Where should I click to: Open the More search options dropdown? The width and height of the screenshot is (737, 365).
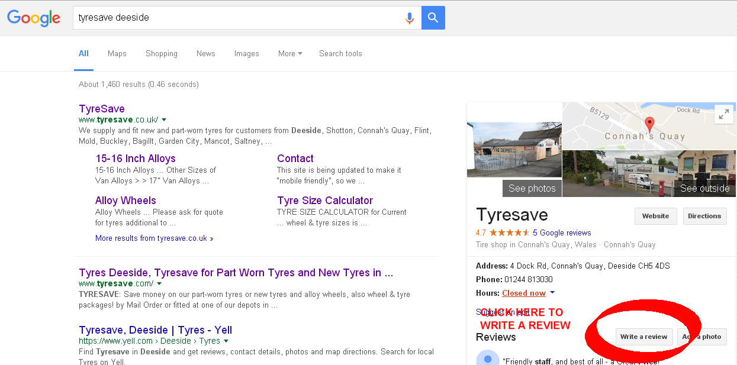[x=290, y=53]
